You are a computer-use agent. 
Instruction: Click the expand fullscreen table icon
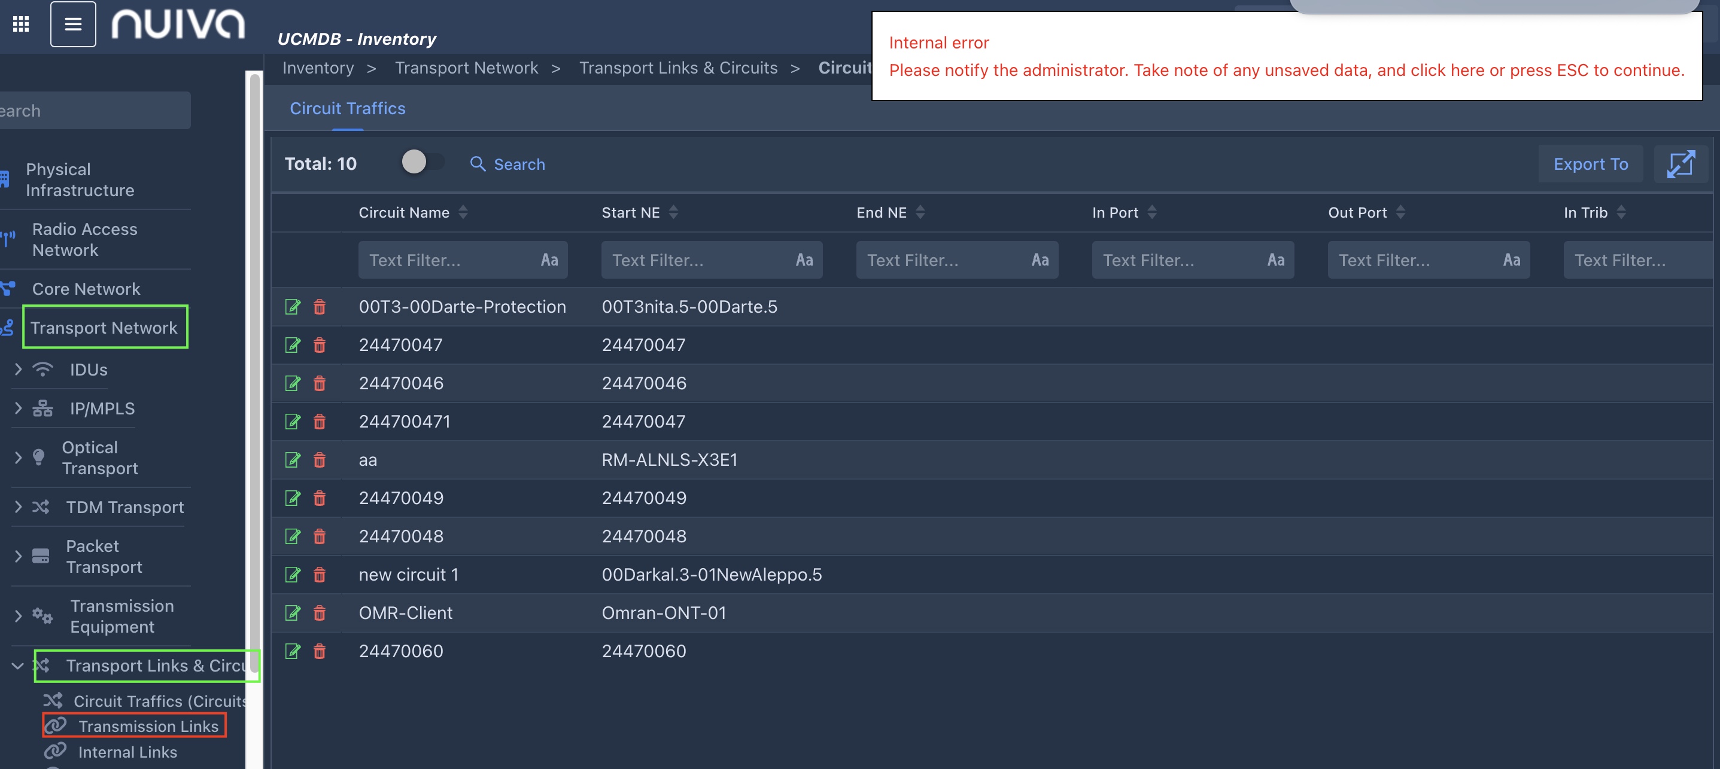point(1680,163)
